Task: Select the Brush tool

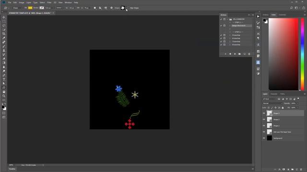Action: 4,46
